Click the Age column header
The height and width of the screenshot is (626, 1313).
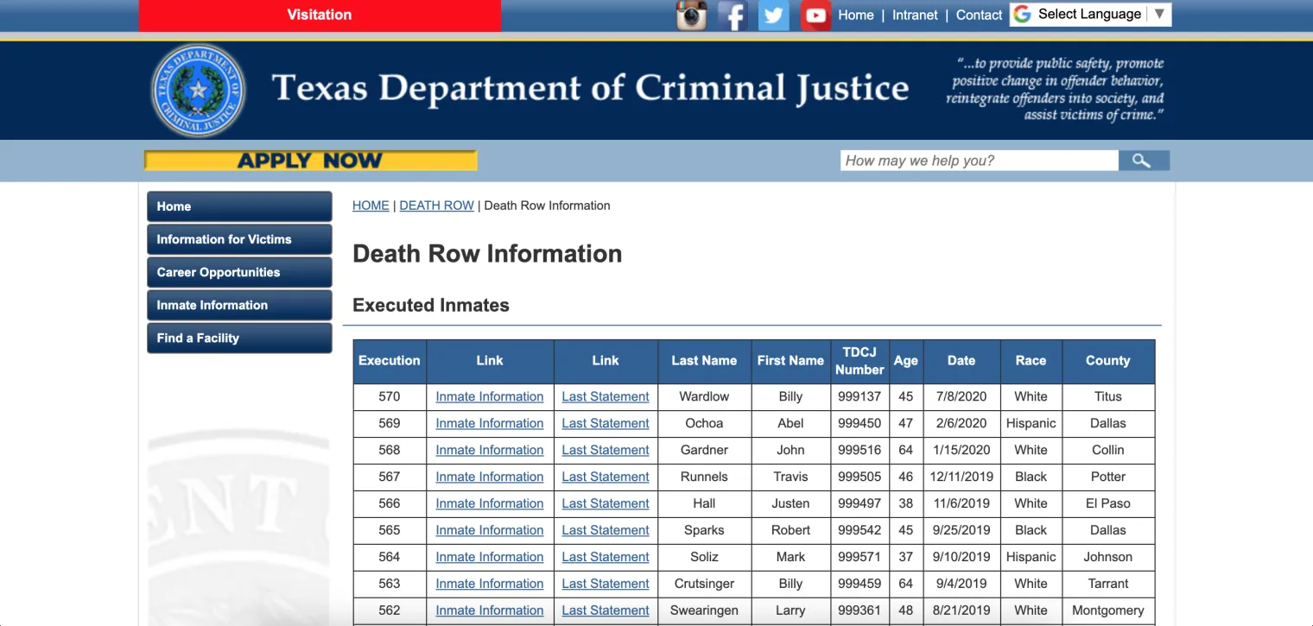click(x=906, y=361)
